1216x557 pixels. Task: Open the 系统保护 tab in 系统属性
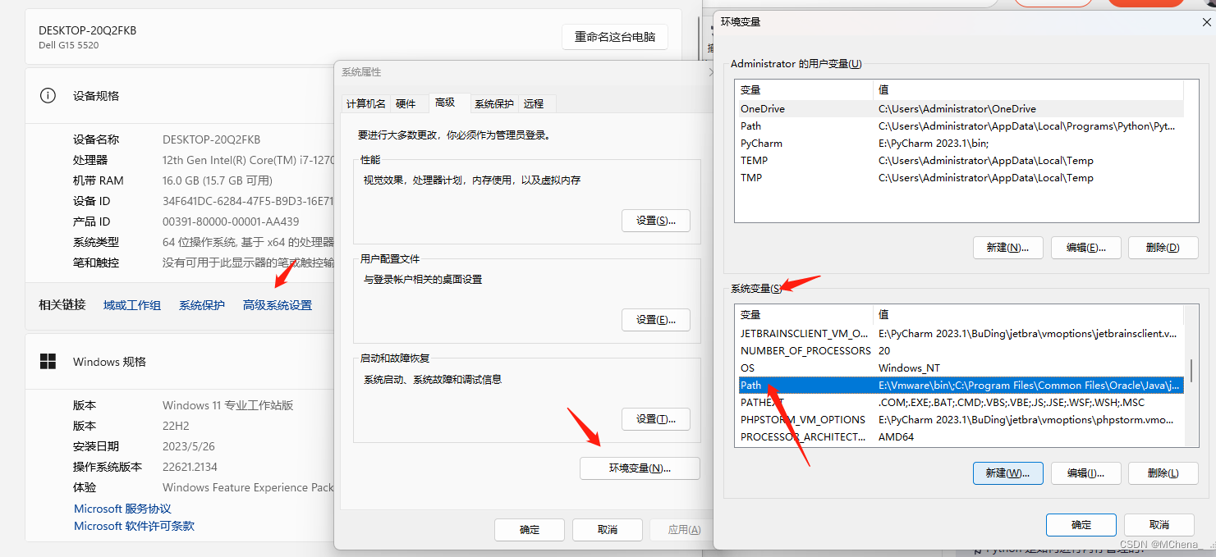(494, 103)
